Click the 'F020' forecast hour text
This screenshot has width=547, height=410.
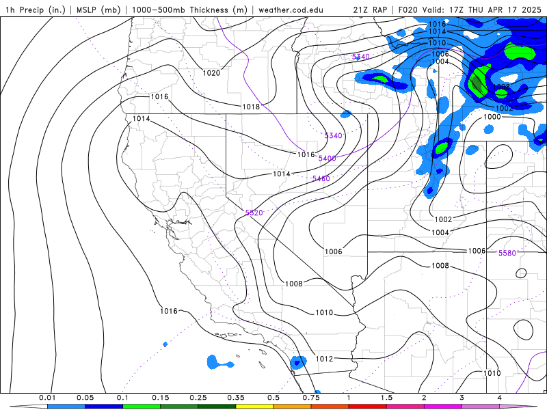coord(408,10)
